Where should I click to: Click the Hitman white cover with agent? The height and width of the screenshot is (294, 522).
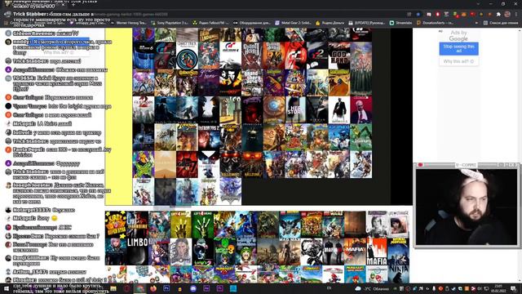[x=339, y=110]
